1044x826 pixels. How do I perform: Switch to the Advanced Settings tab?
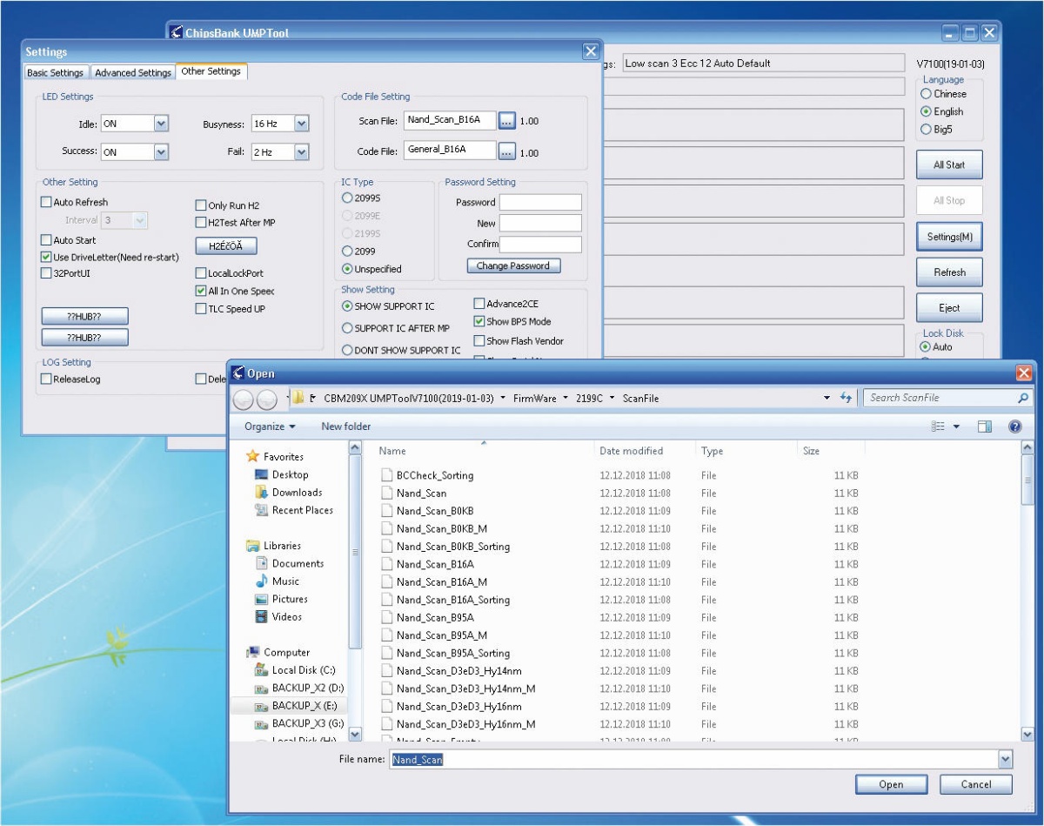[133, 72]
